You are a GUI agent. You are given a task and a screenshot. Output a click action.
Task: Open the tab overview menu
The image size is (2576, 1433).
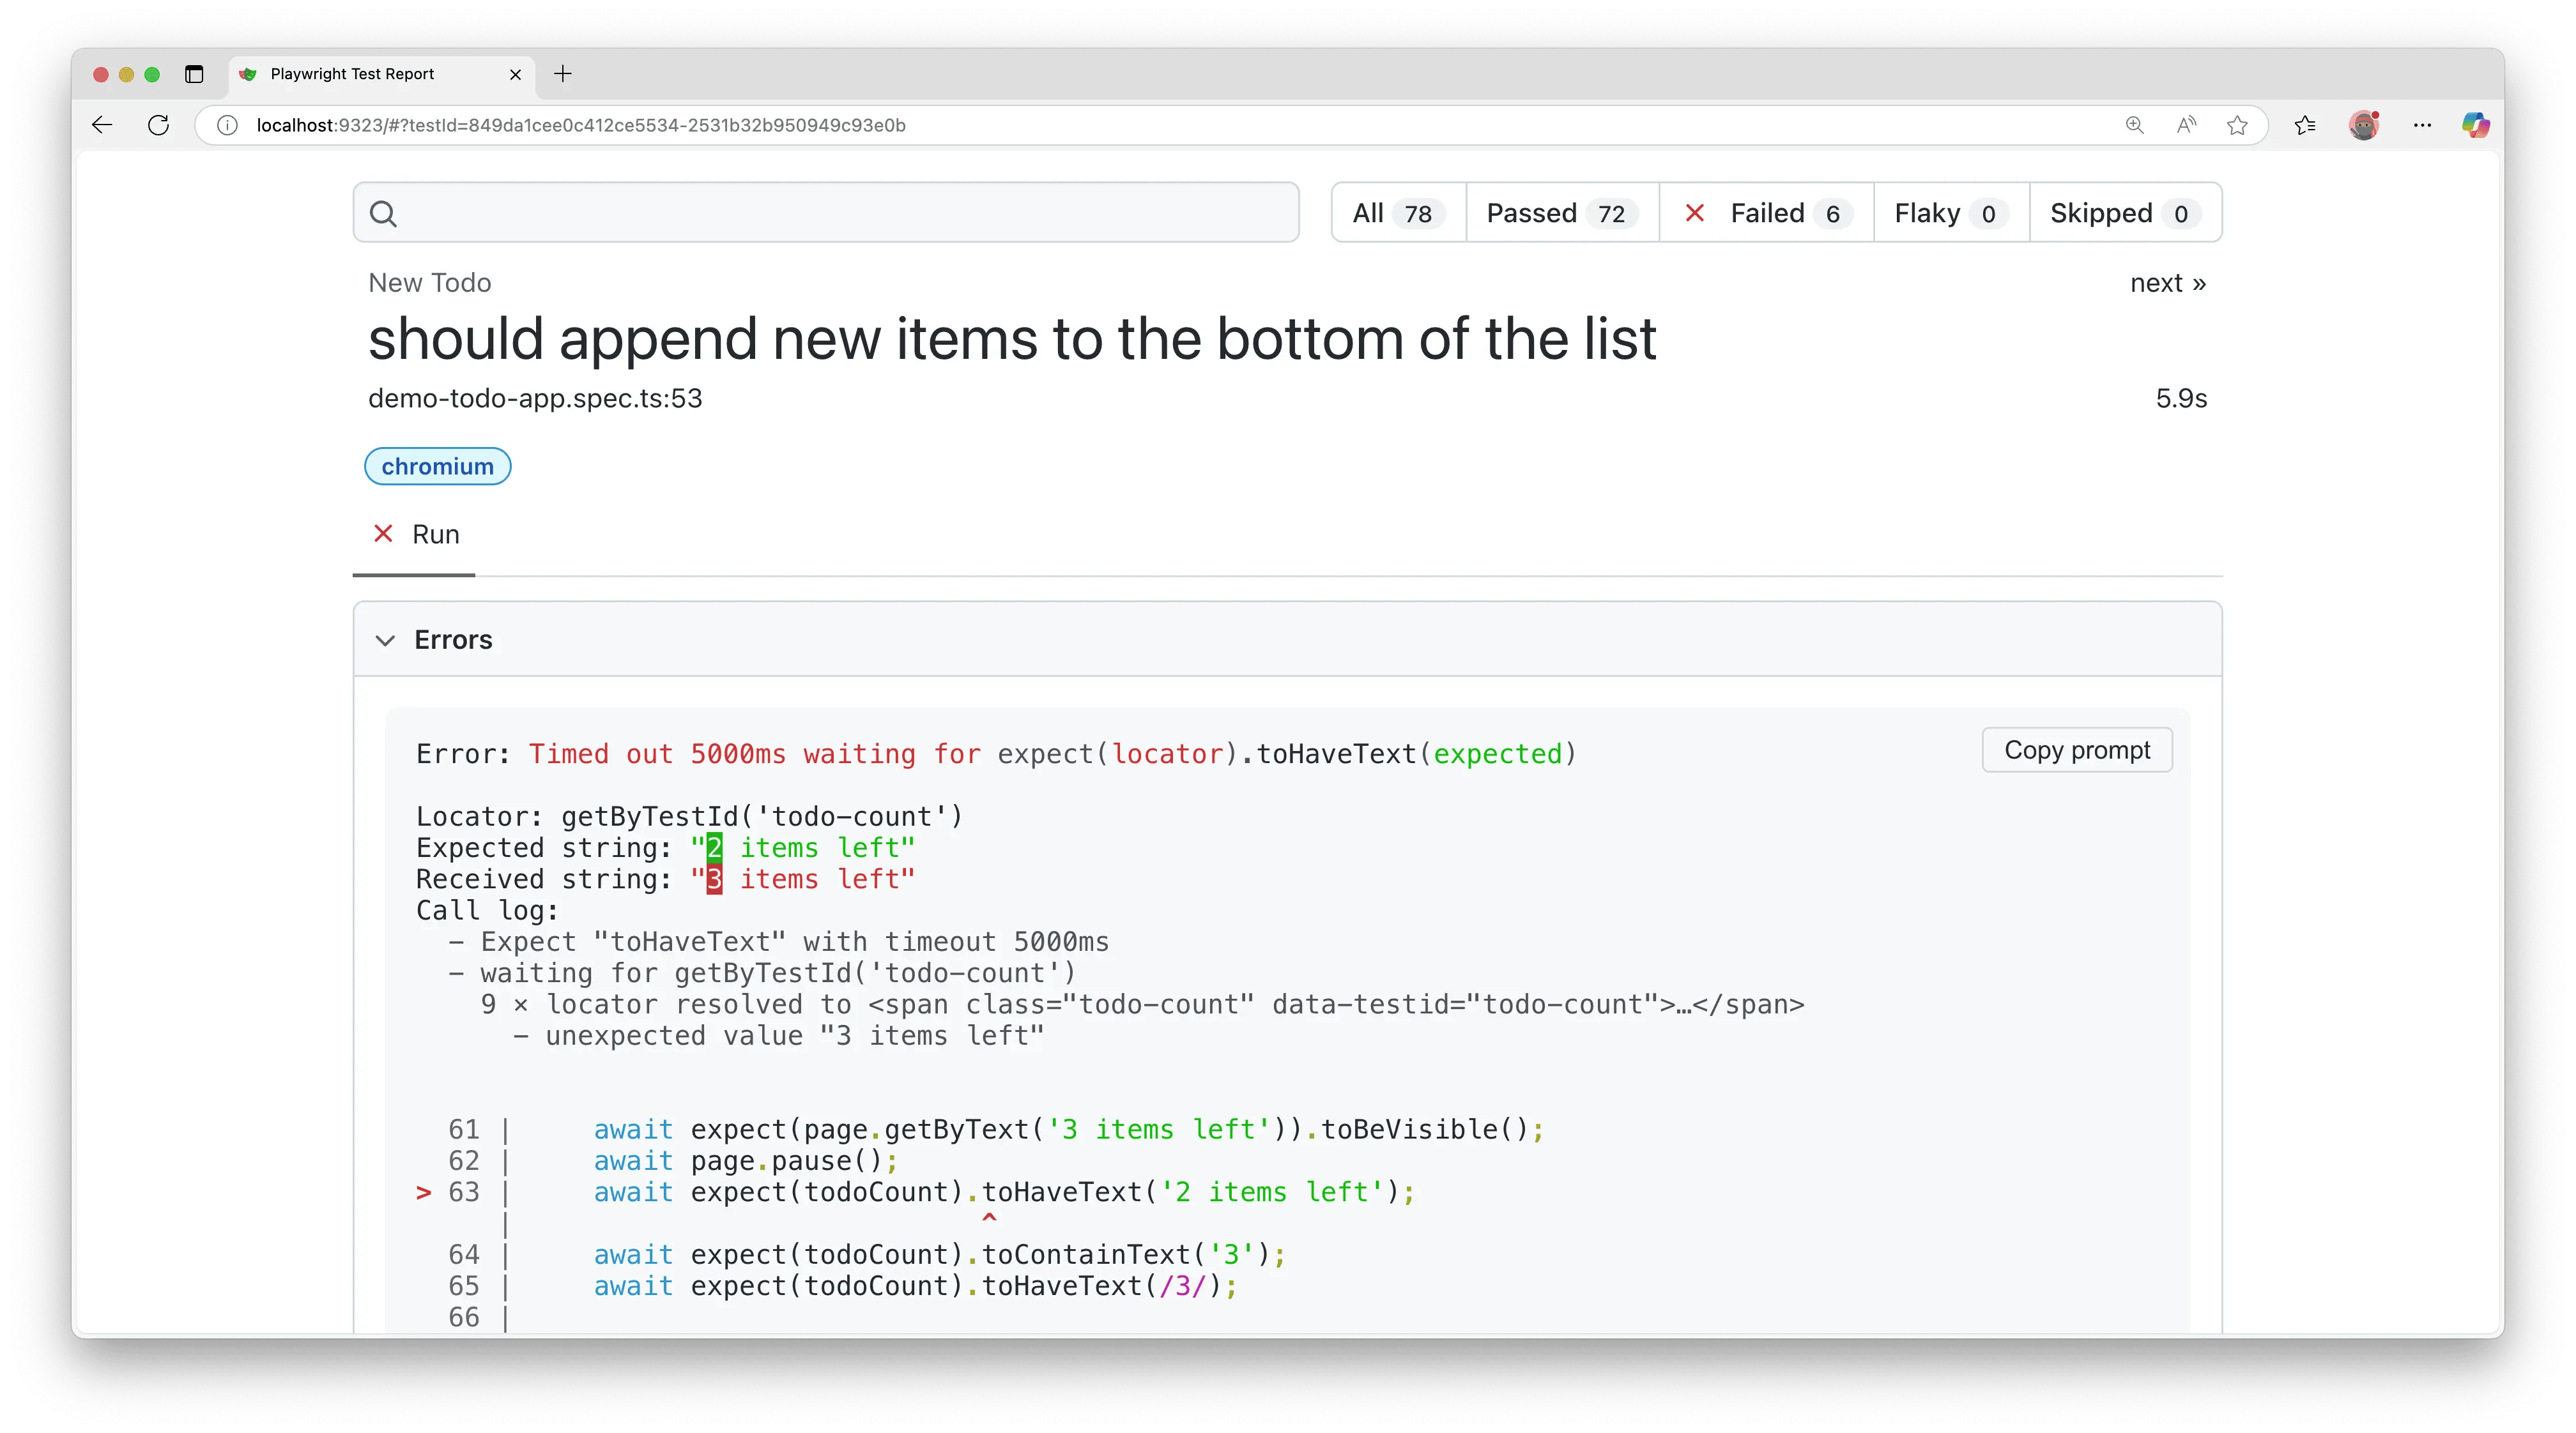tap(195, 74)
